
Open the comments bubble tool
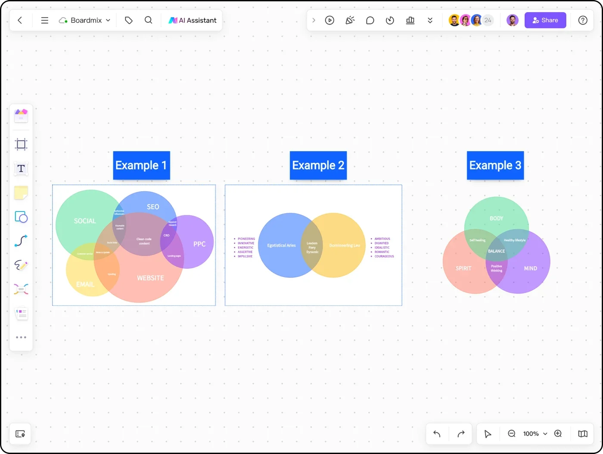(x=370, y=20)
